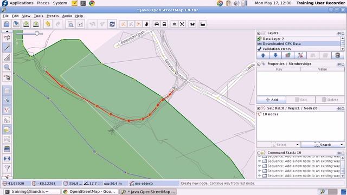Viewport: 347px width, 195px height.
Task: Move selected layer down
Action: coord(275,55)
